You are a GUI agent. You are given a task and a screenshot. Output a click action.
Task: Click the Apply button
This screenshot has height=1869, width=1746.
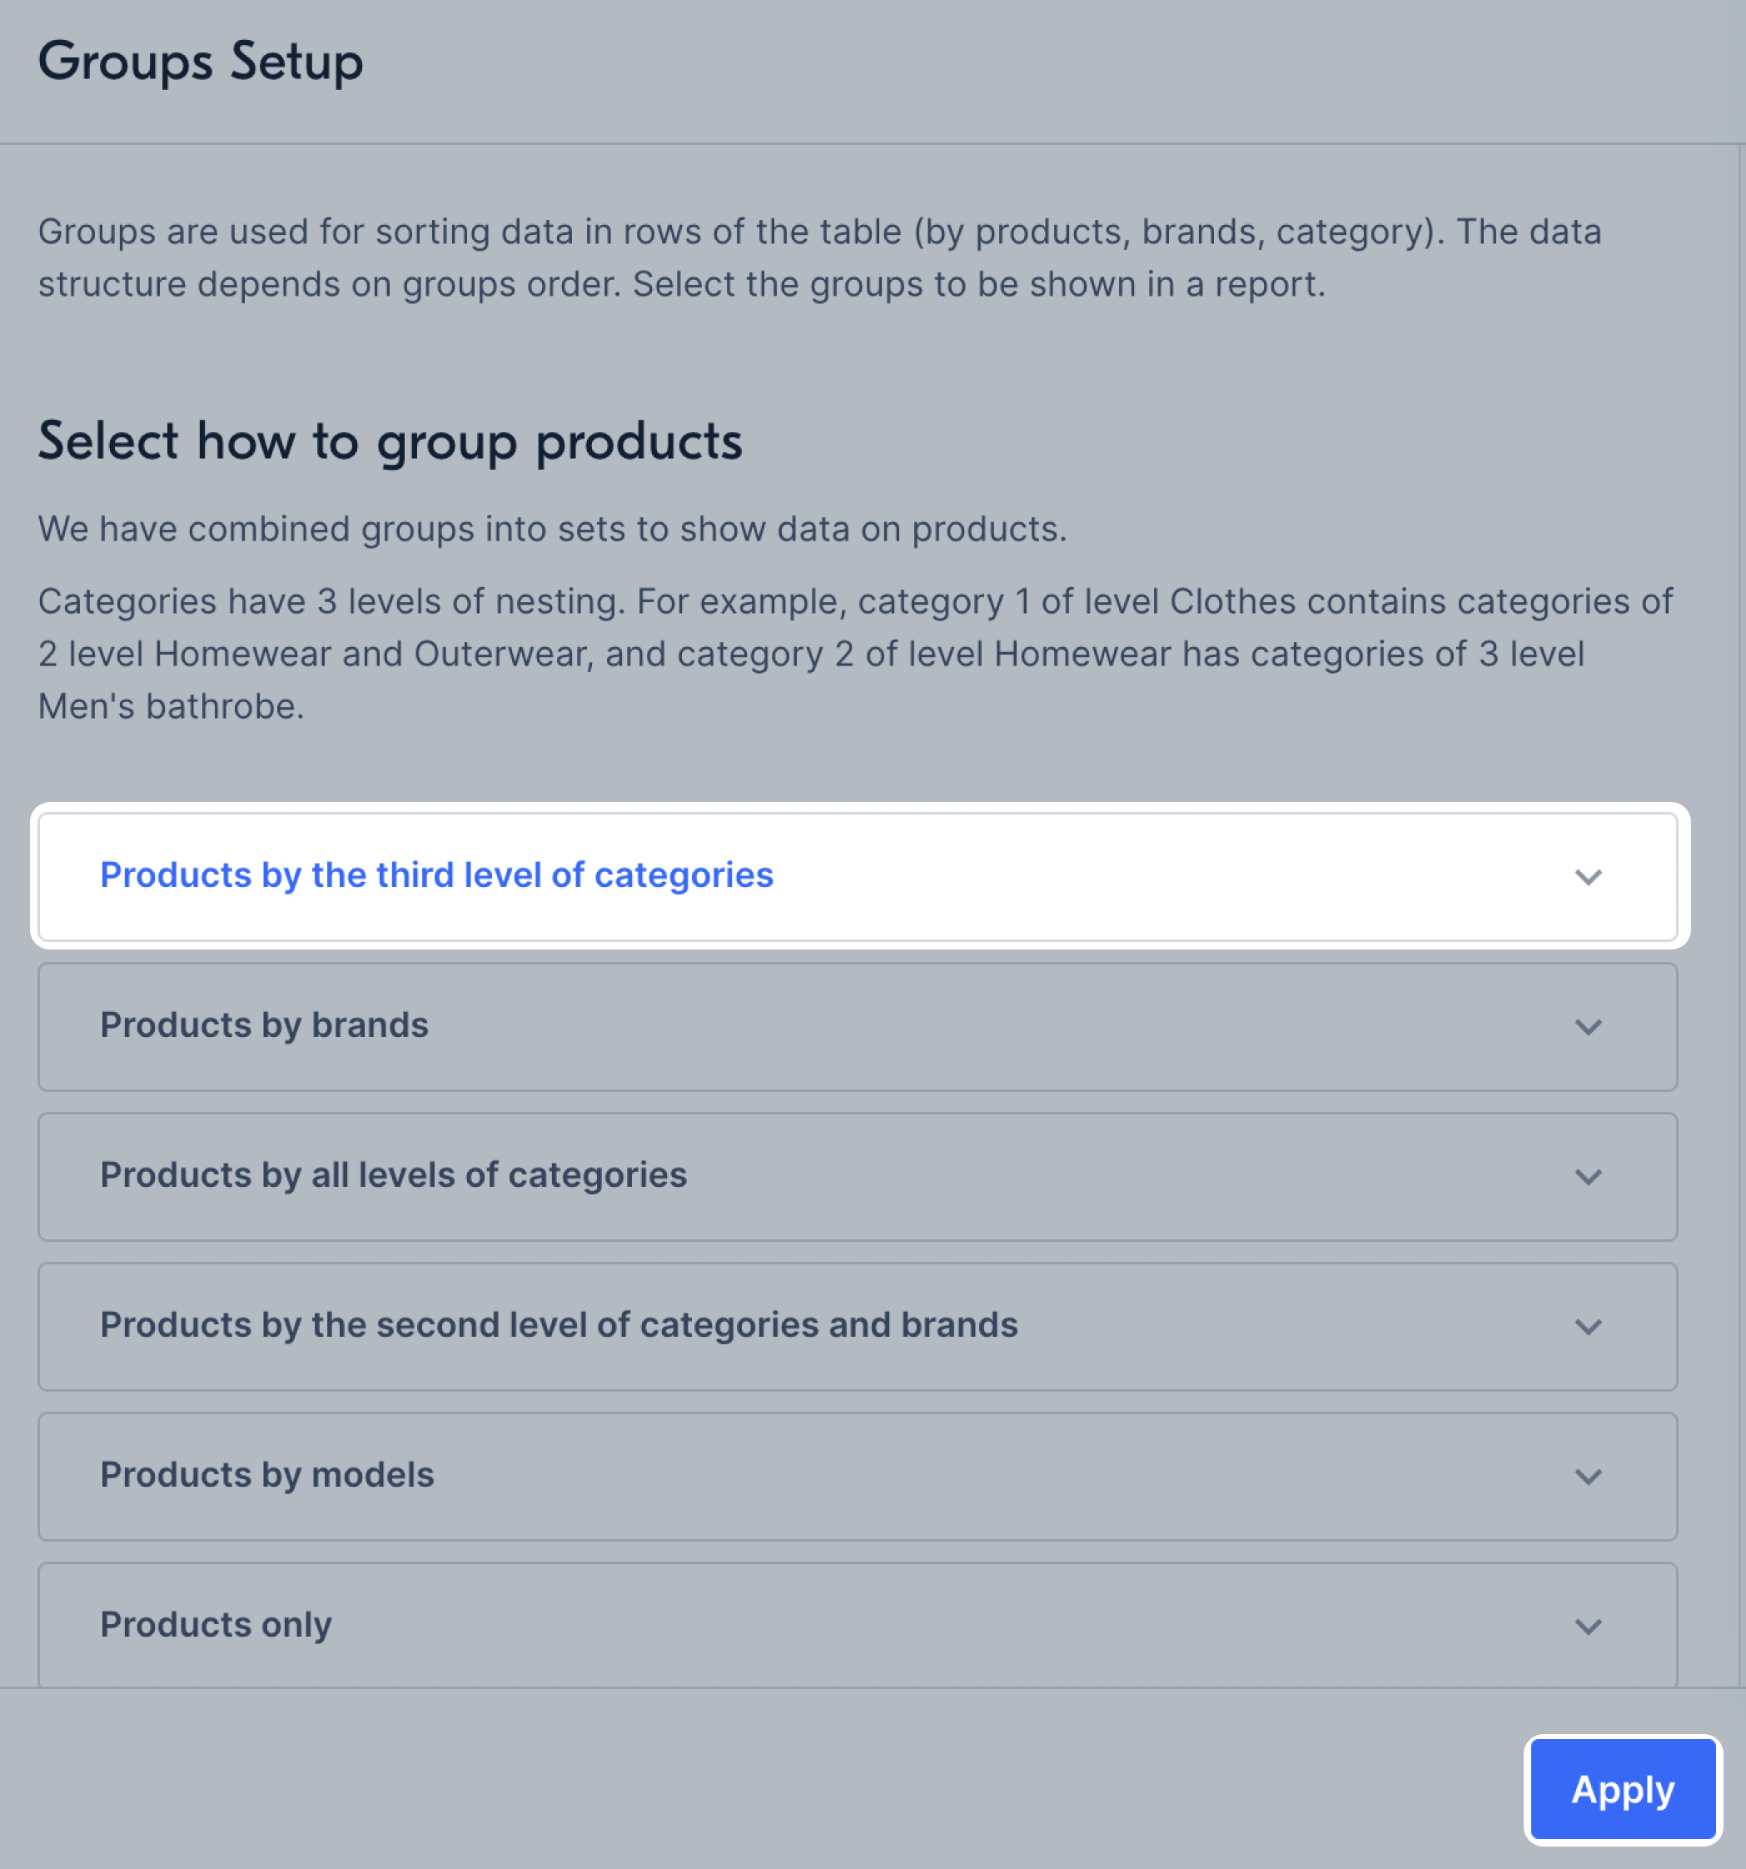(1623, 1789)
